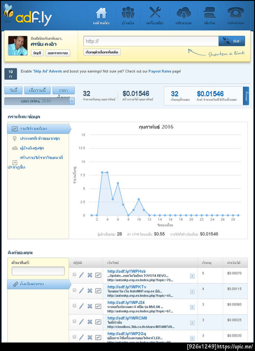Open short link http://adf.ly/1WPKTv
This screenshot has height=351, width=255.
pos(127,287)
